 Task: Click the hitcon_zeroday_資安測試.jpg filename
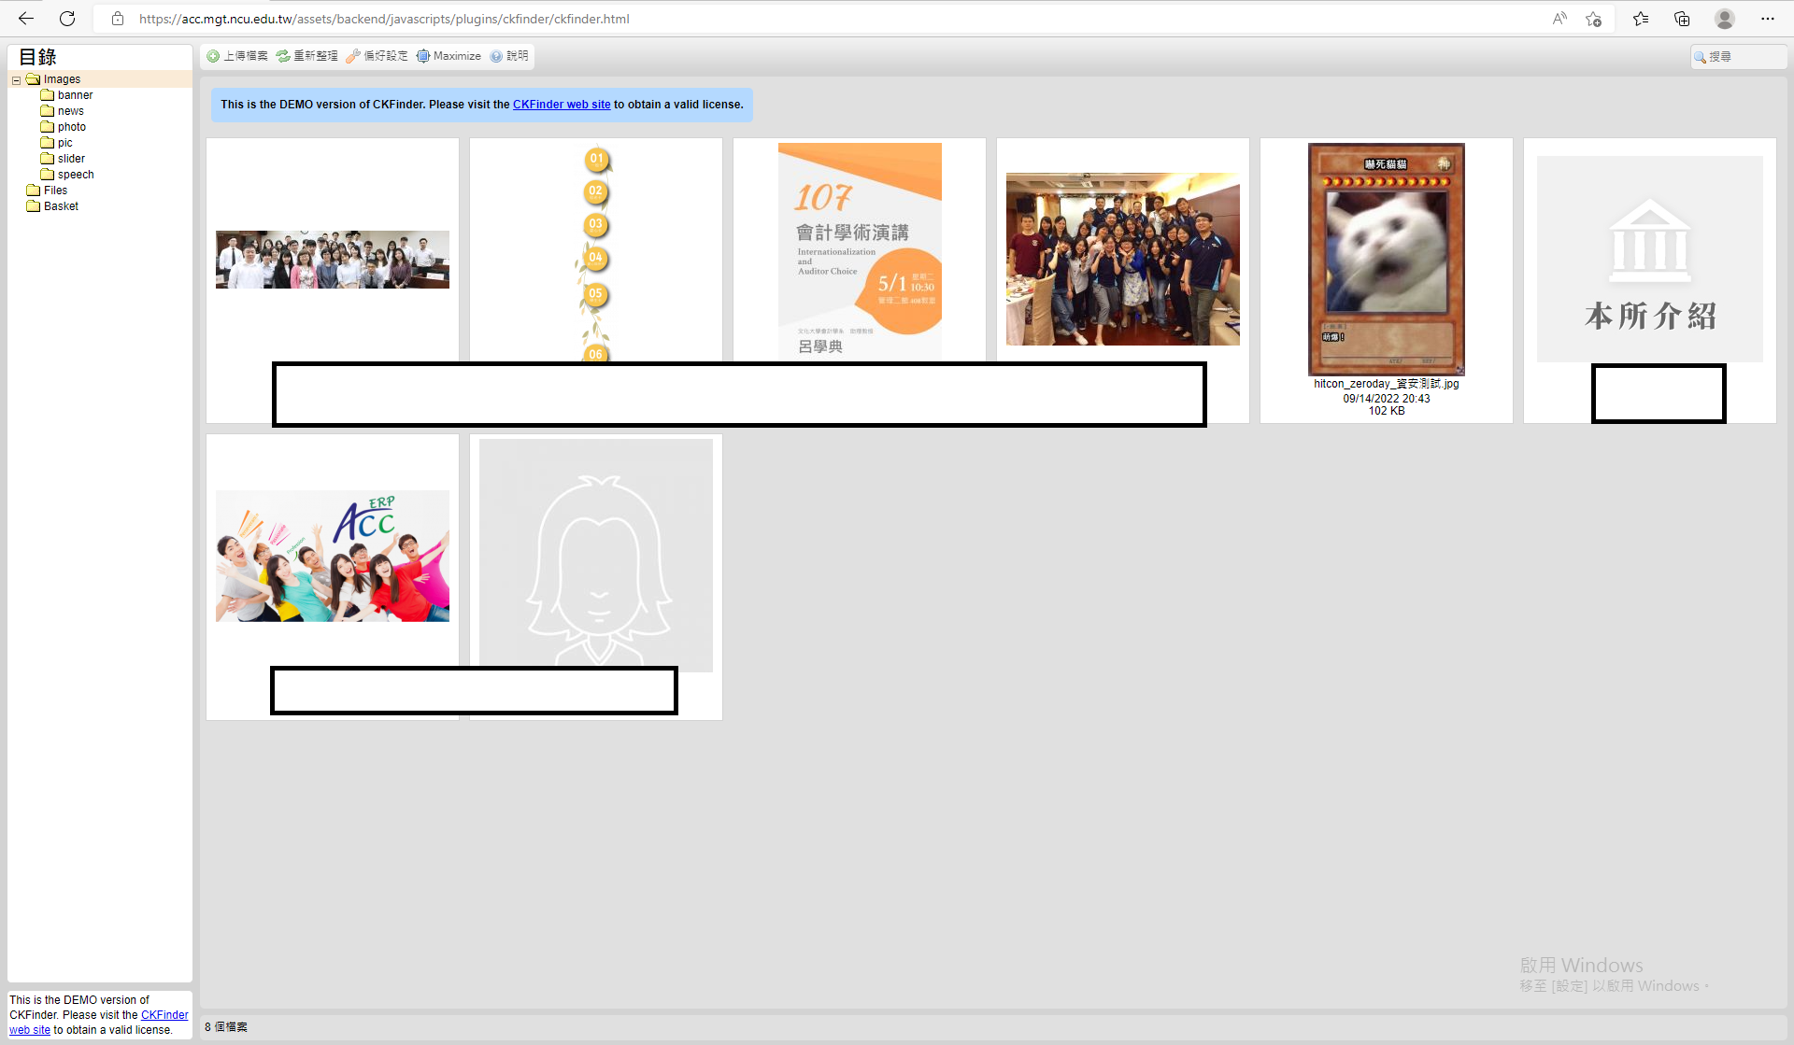click(1387, 384)
